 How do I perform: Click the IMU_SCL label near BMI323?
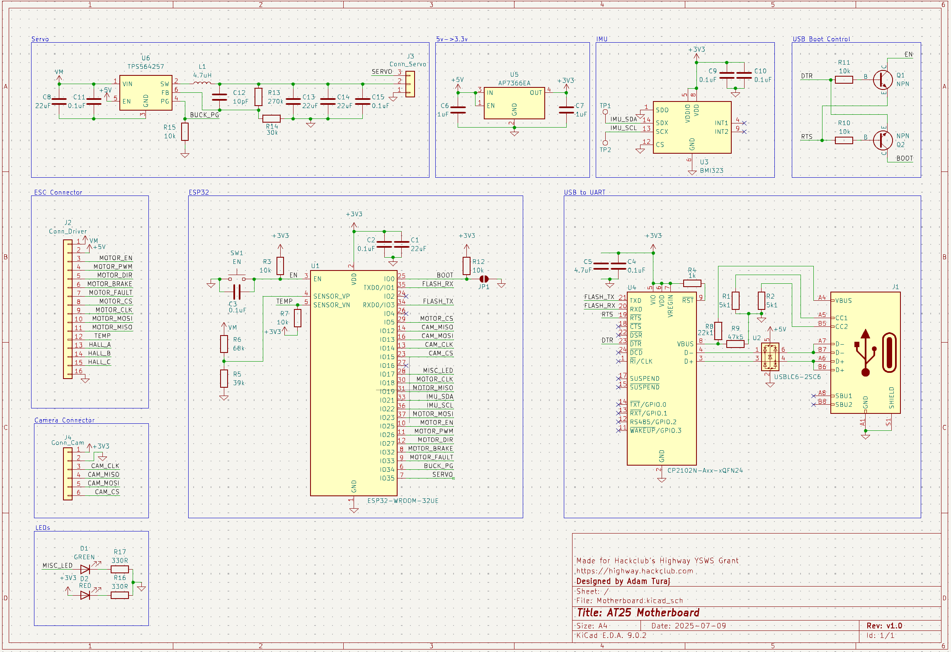pos(623,128)
